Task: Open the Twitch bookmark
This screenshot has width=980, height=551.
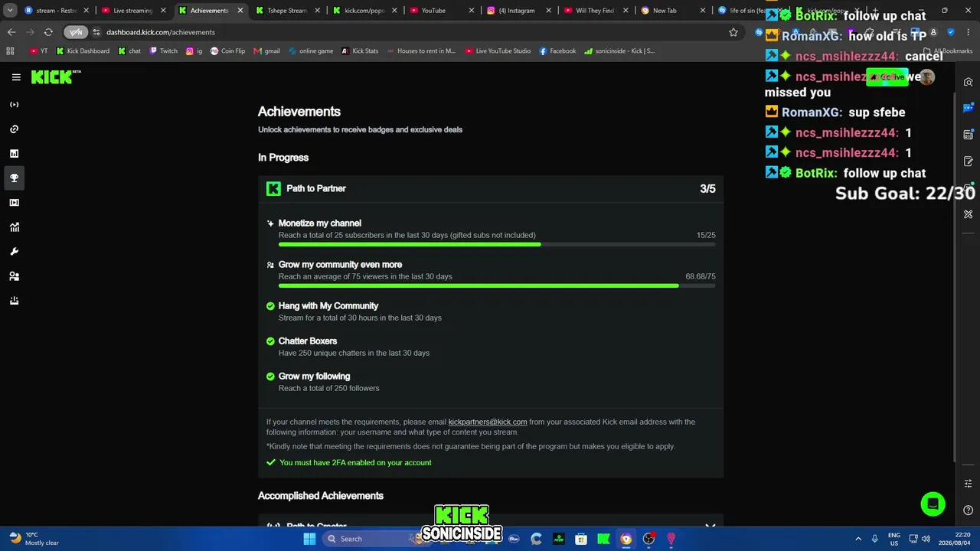Action: (x=163, y=51)
